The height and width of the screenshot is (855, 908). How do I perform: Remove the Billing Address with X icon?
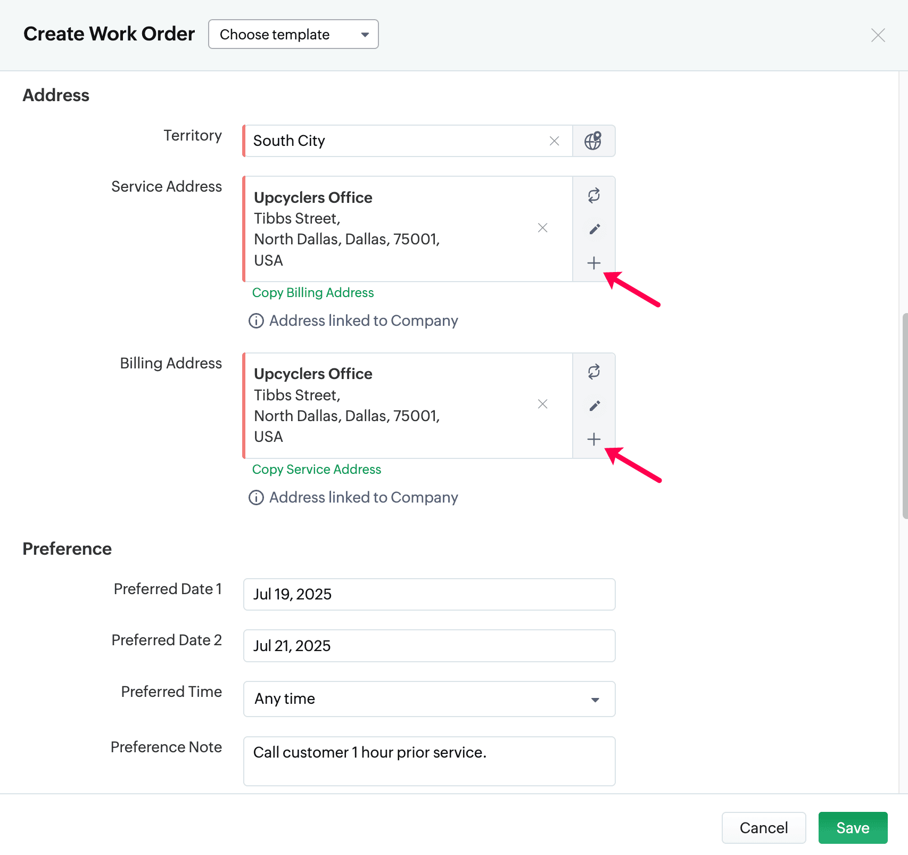click(542, 404)
